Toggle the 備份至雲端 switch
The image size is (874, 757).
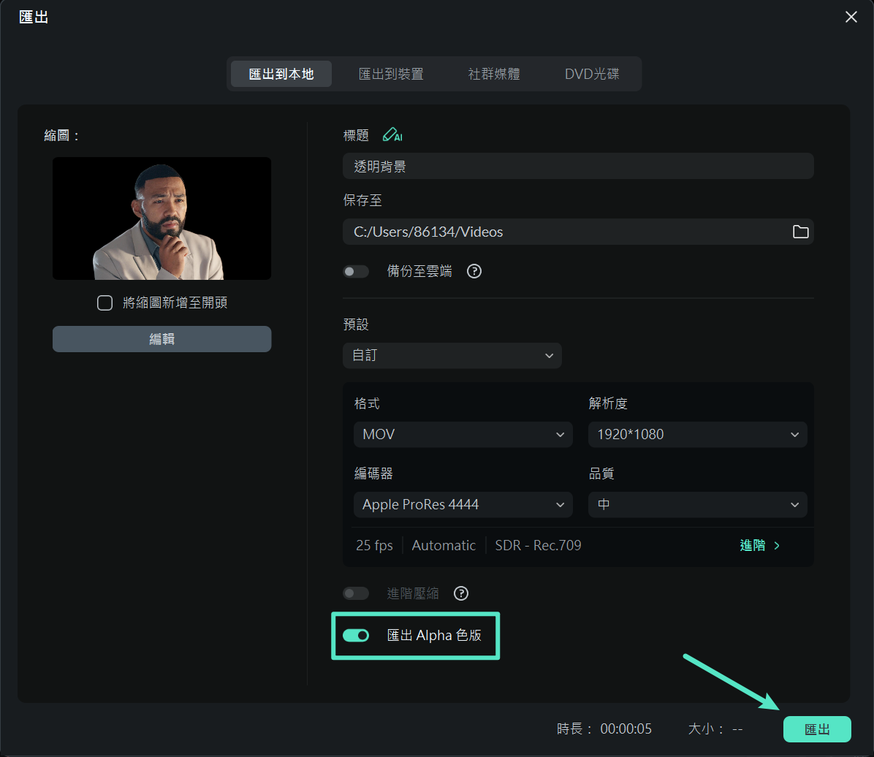pyautogui.click(x=356, y=271)
